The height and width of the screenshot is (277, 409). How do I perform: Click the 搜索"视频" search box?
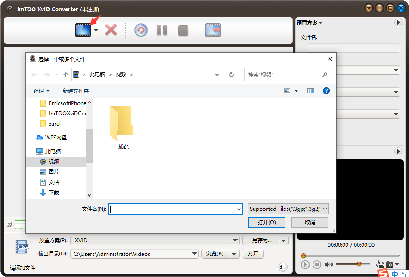pos(288,75)
